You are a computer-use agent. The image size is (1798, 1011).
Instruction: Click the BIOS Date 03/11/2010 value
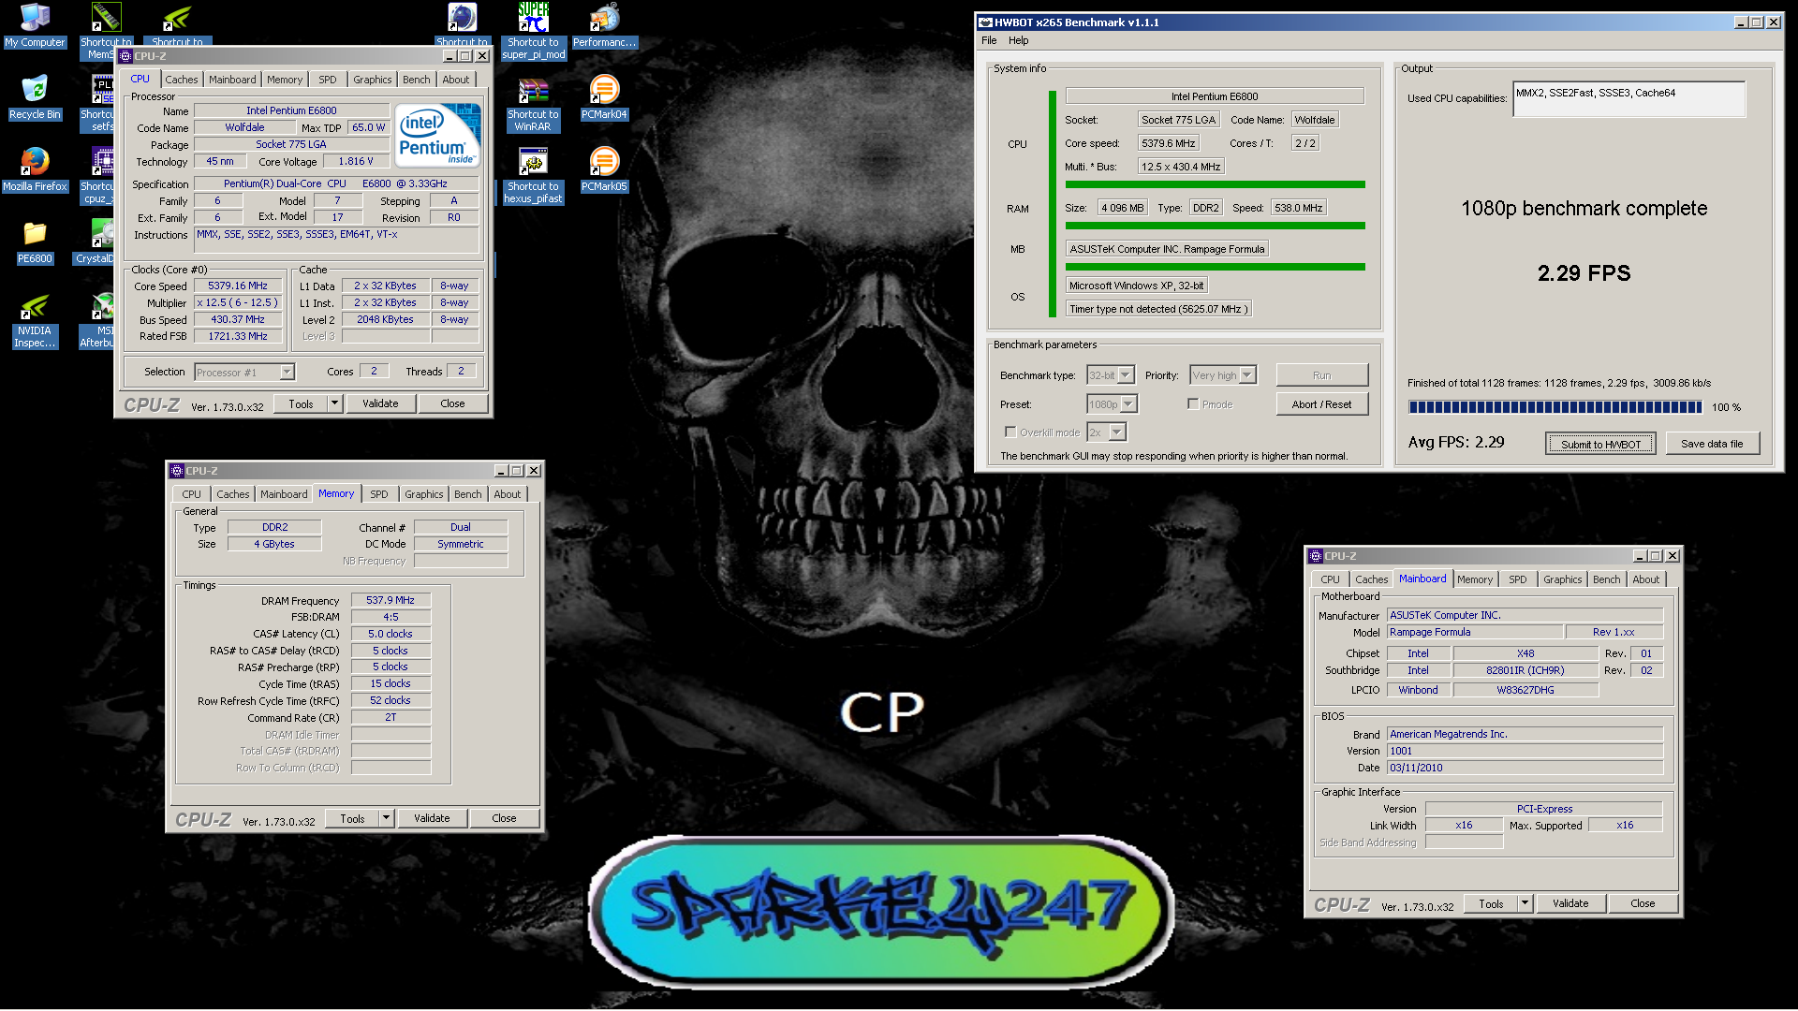[1525, 768]
